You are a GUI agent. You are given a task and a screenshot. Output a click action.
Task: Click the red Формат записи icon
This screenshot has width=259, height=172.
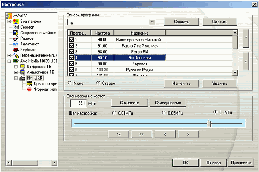(x=29, y=89)
